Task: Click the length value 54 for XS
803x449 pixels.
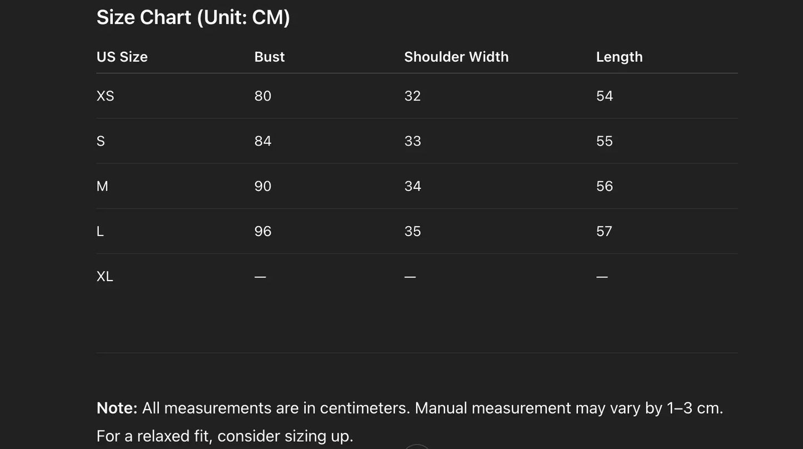Action: coord(604,96)
